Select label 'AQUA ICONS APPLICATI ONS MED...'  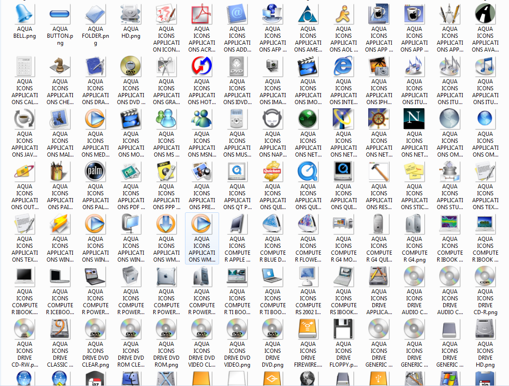[x=95, y=144]
